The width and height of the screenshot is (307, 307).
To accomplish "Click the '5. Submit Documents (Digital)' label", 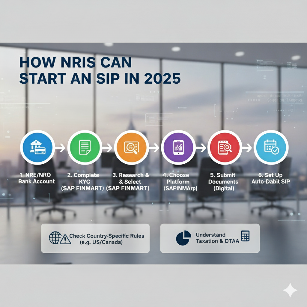I will 223,182.
